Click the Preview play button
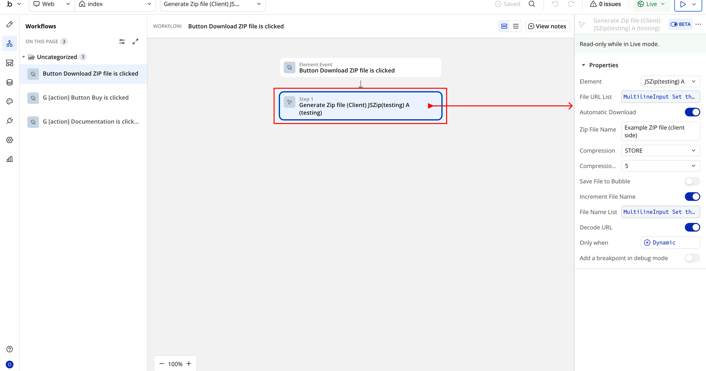The height and width of the screenshot is (371, 706). (x=683, y=4)
